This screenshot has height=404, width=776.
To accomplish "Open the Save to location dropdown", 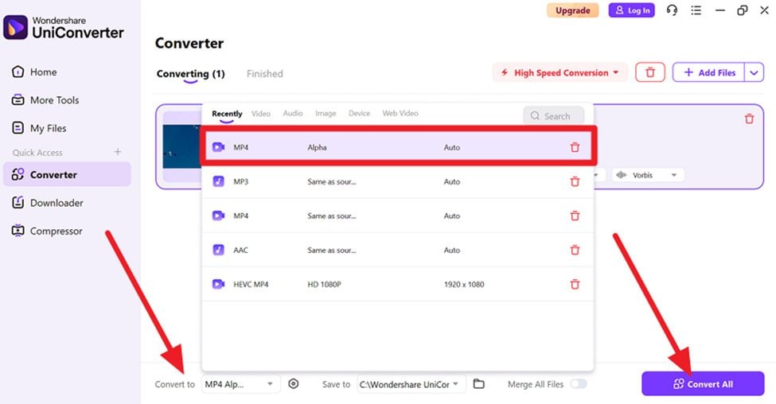I will point(411,384).
